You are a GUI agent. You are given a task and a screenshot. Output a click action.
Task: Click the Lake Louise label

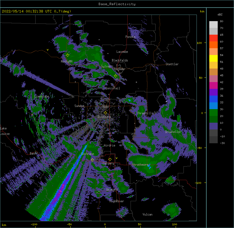5,131
